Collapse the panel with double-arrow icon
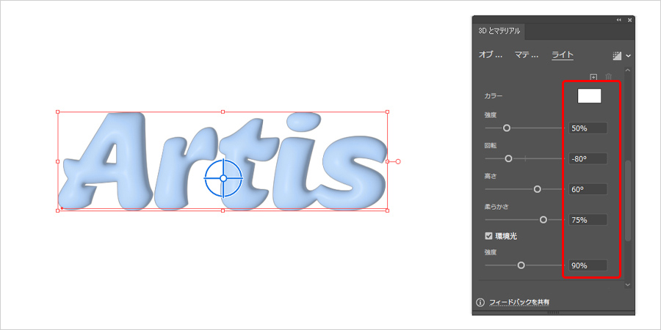Screen dimensions: 661x330 tap(619, 20)
